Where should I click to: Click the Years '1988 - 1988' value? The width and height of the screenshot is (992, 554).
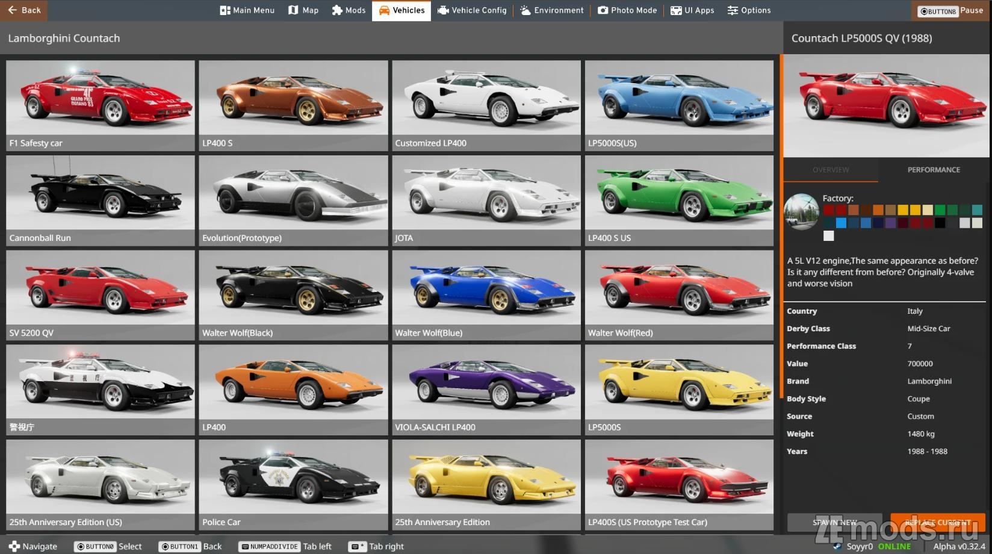[927, 451]
